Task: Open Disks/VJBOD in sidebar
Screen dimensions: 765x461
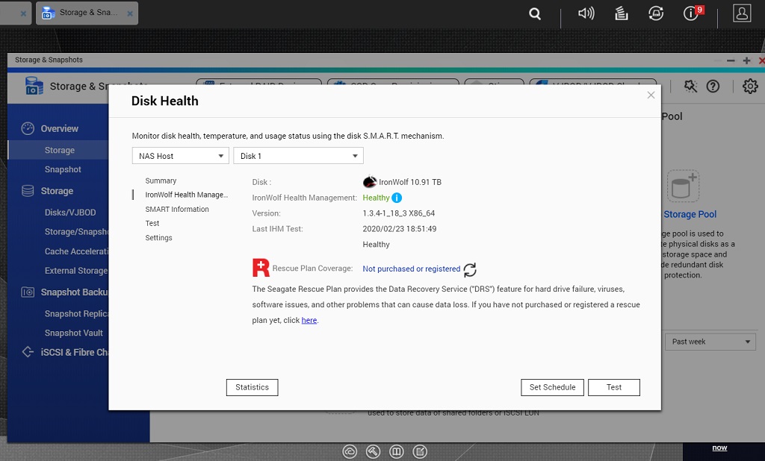Action: pyautogui.click(x=70, y=213)
